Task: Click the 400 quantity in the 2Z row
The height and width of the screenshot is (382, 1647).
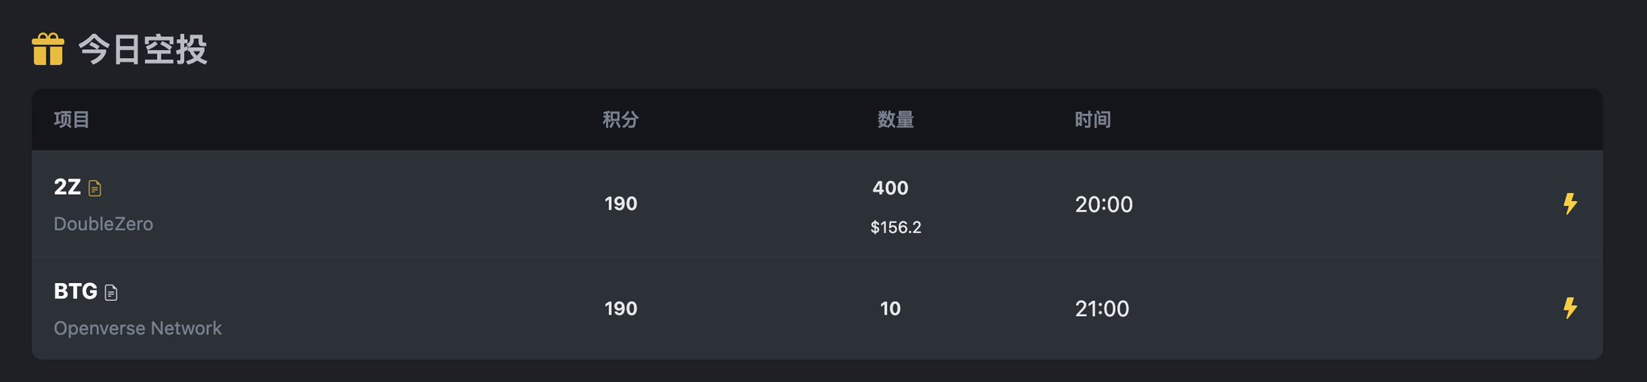Action: [890, 188]
